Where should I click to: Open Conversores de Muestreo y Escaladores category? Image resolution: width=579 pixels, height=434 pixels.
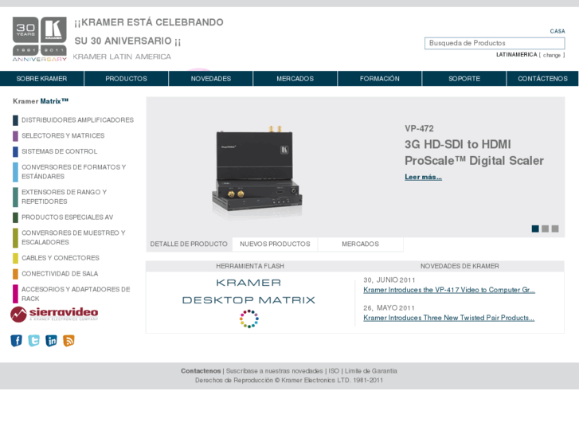click(73, 237)
